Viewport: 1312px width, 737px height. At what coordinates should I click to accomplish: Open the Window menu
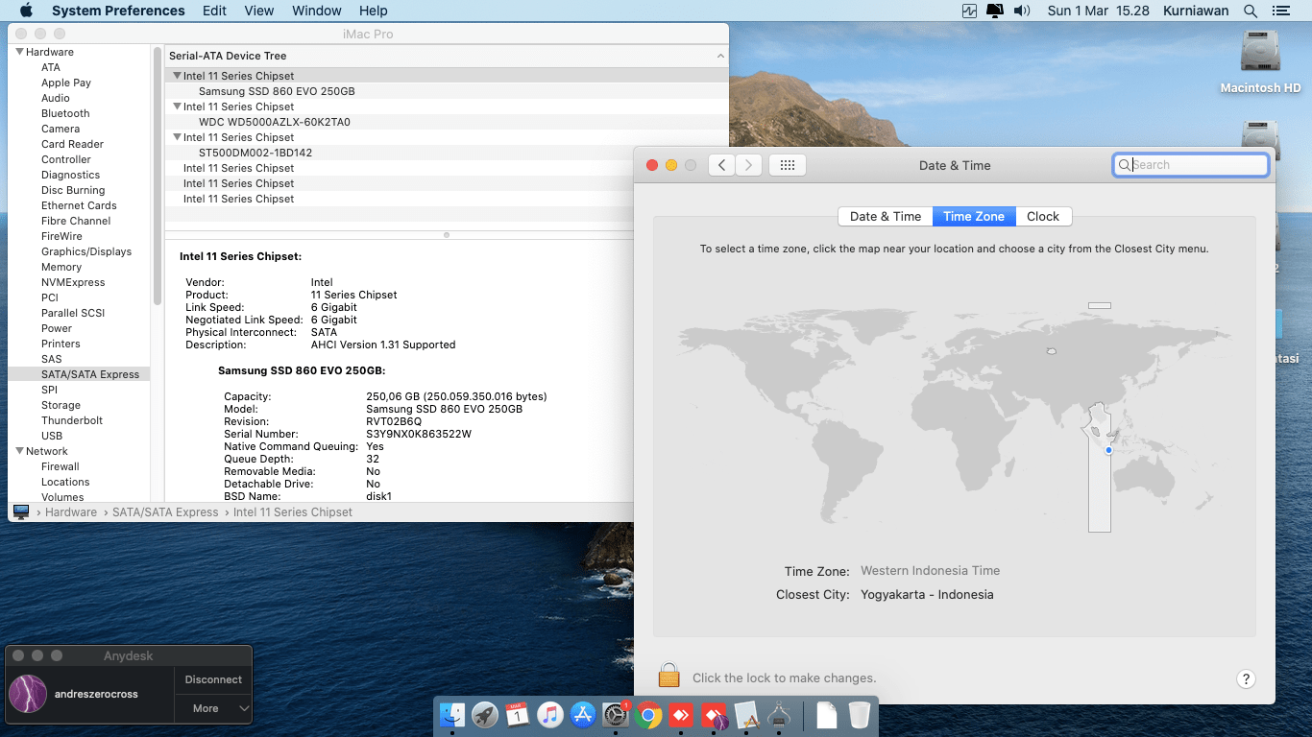coord(316,11)
